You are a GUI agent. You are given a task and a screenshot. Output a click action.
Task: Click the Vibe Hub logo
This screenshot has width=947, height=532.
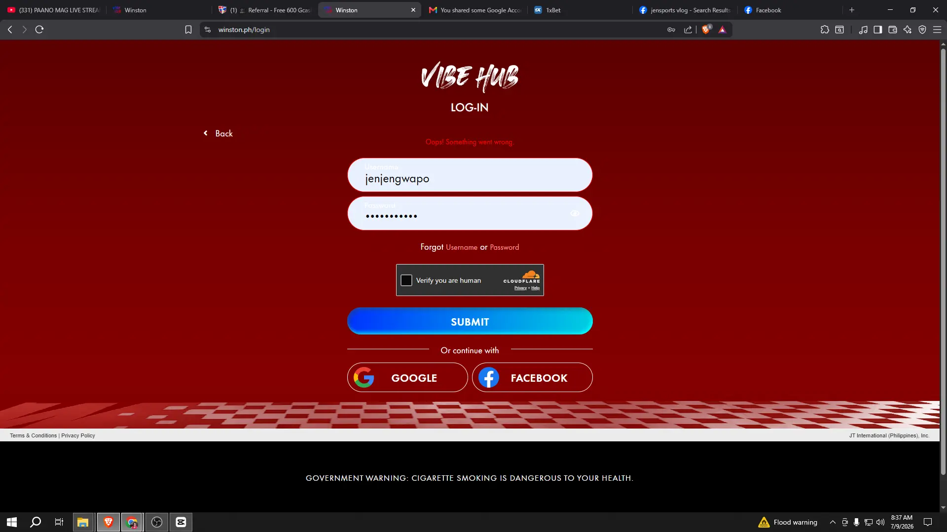(x=470, y=77)
